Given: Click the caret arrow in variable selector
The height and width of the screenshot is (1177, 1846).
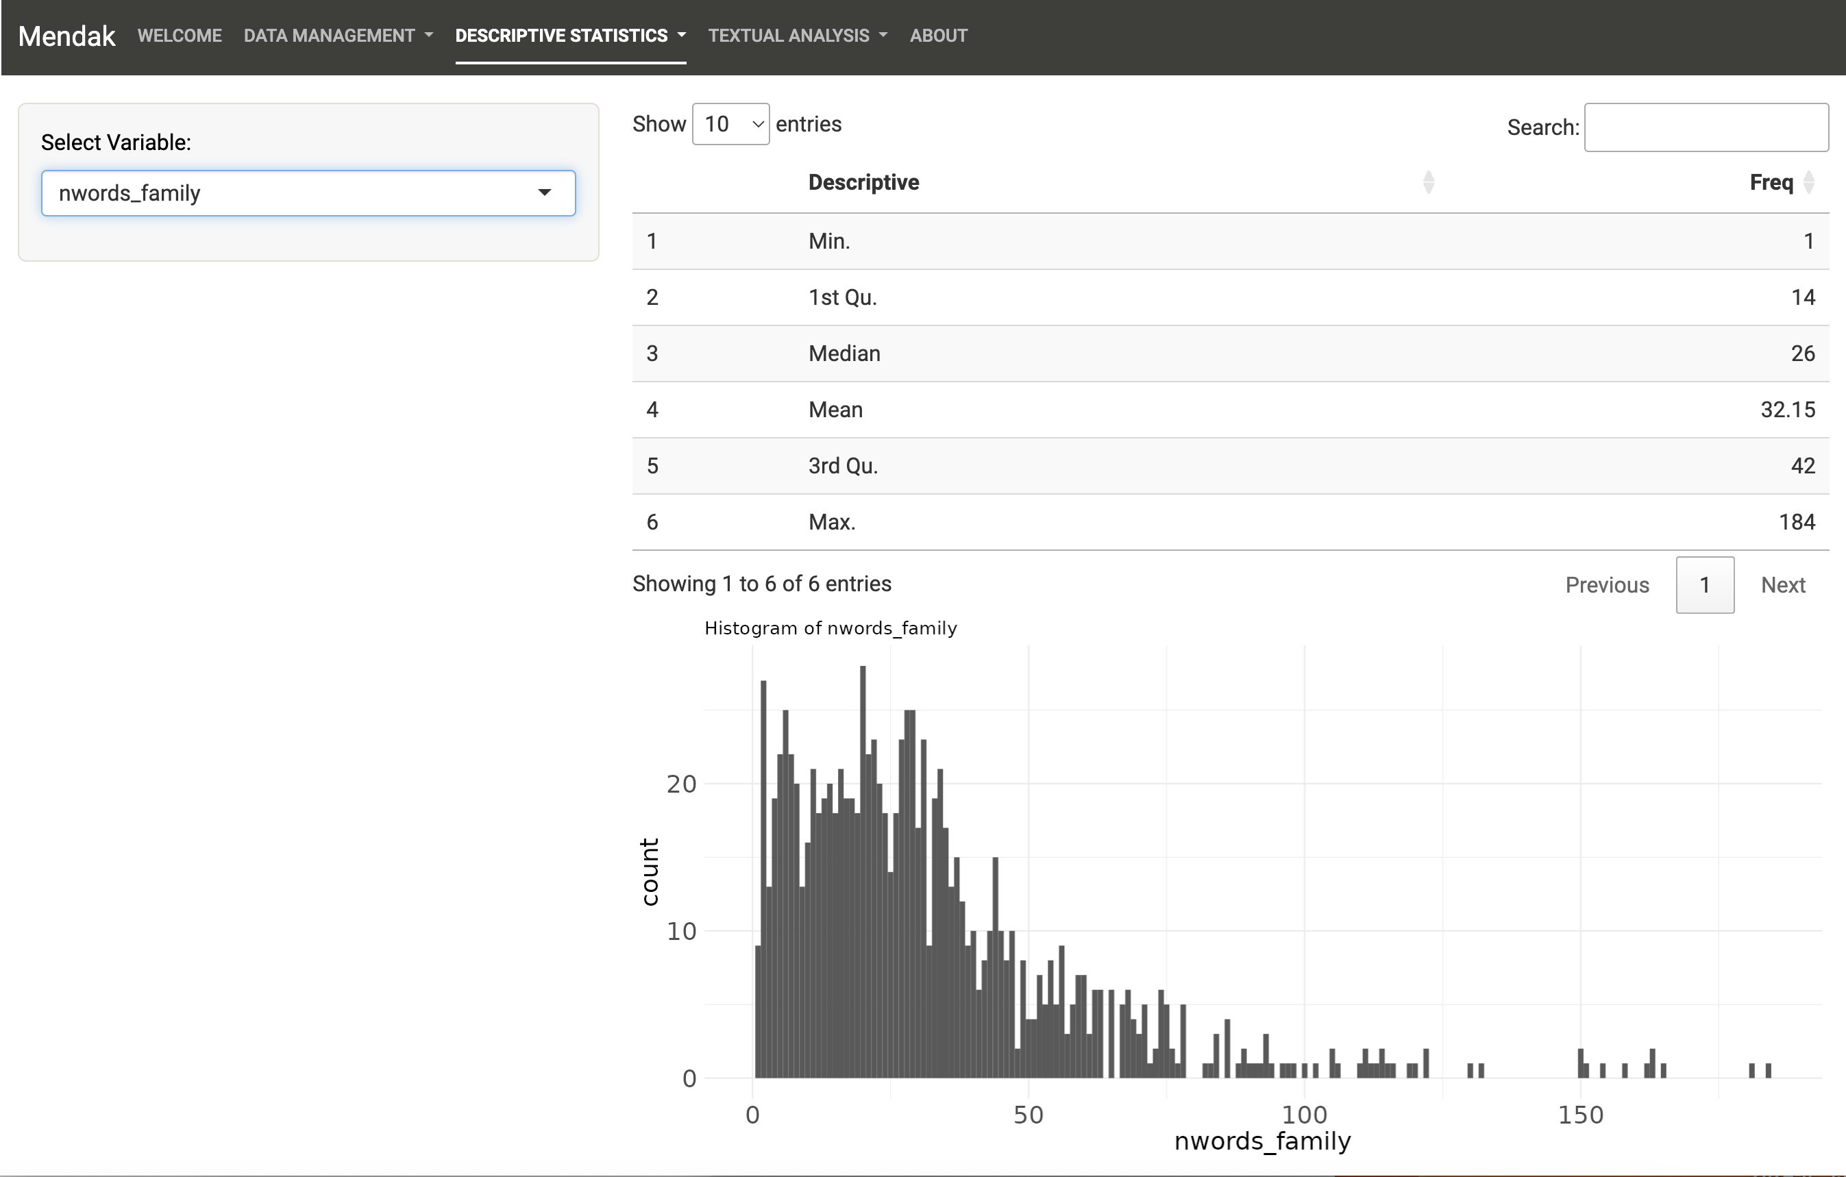Looking at the screenshot, I should click(544, 193).
